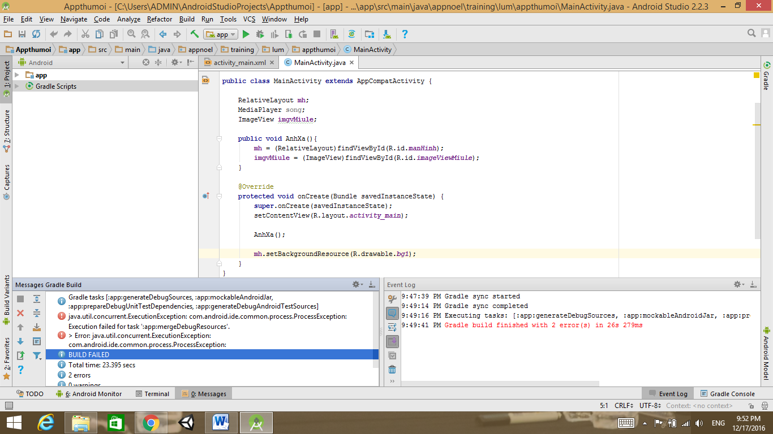This screenshot has height=434, width=773.
Task: Run the app with the green play icon
Action: pos(246,34)
